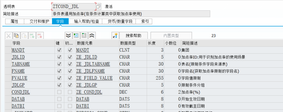
Task: Expand all includes with the double down chevron
Action: [x=68, y=36]
